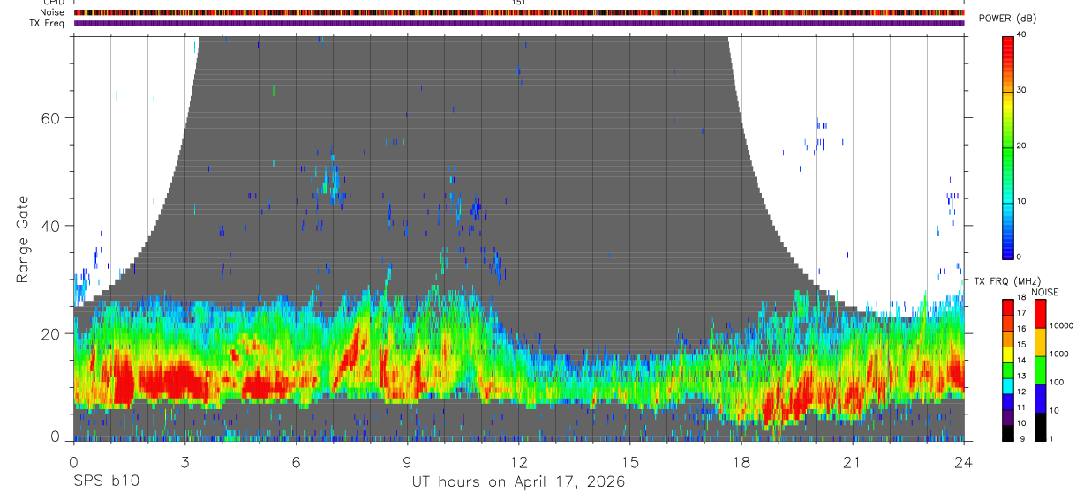Click the black segment of NOISE scale
This screenshot has height=500, width=1084.
click(1040, 427)
